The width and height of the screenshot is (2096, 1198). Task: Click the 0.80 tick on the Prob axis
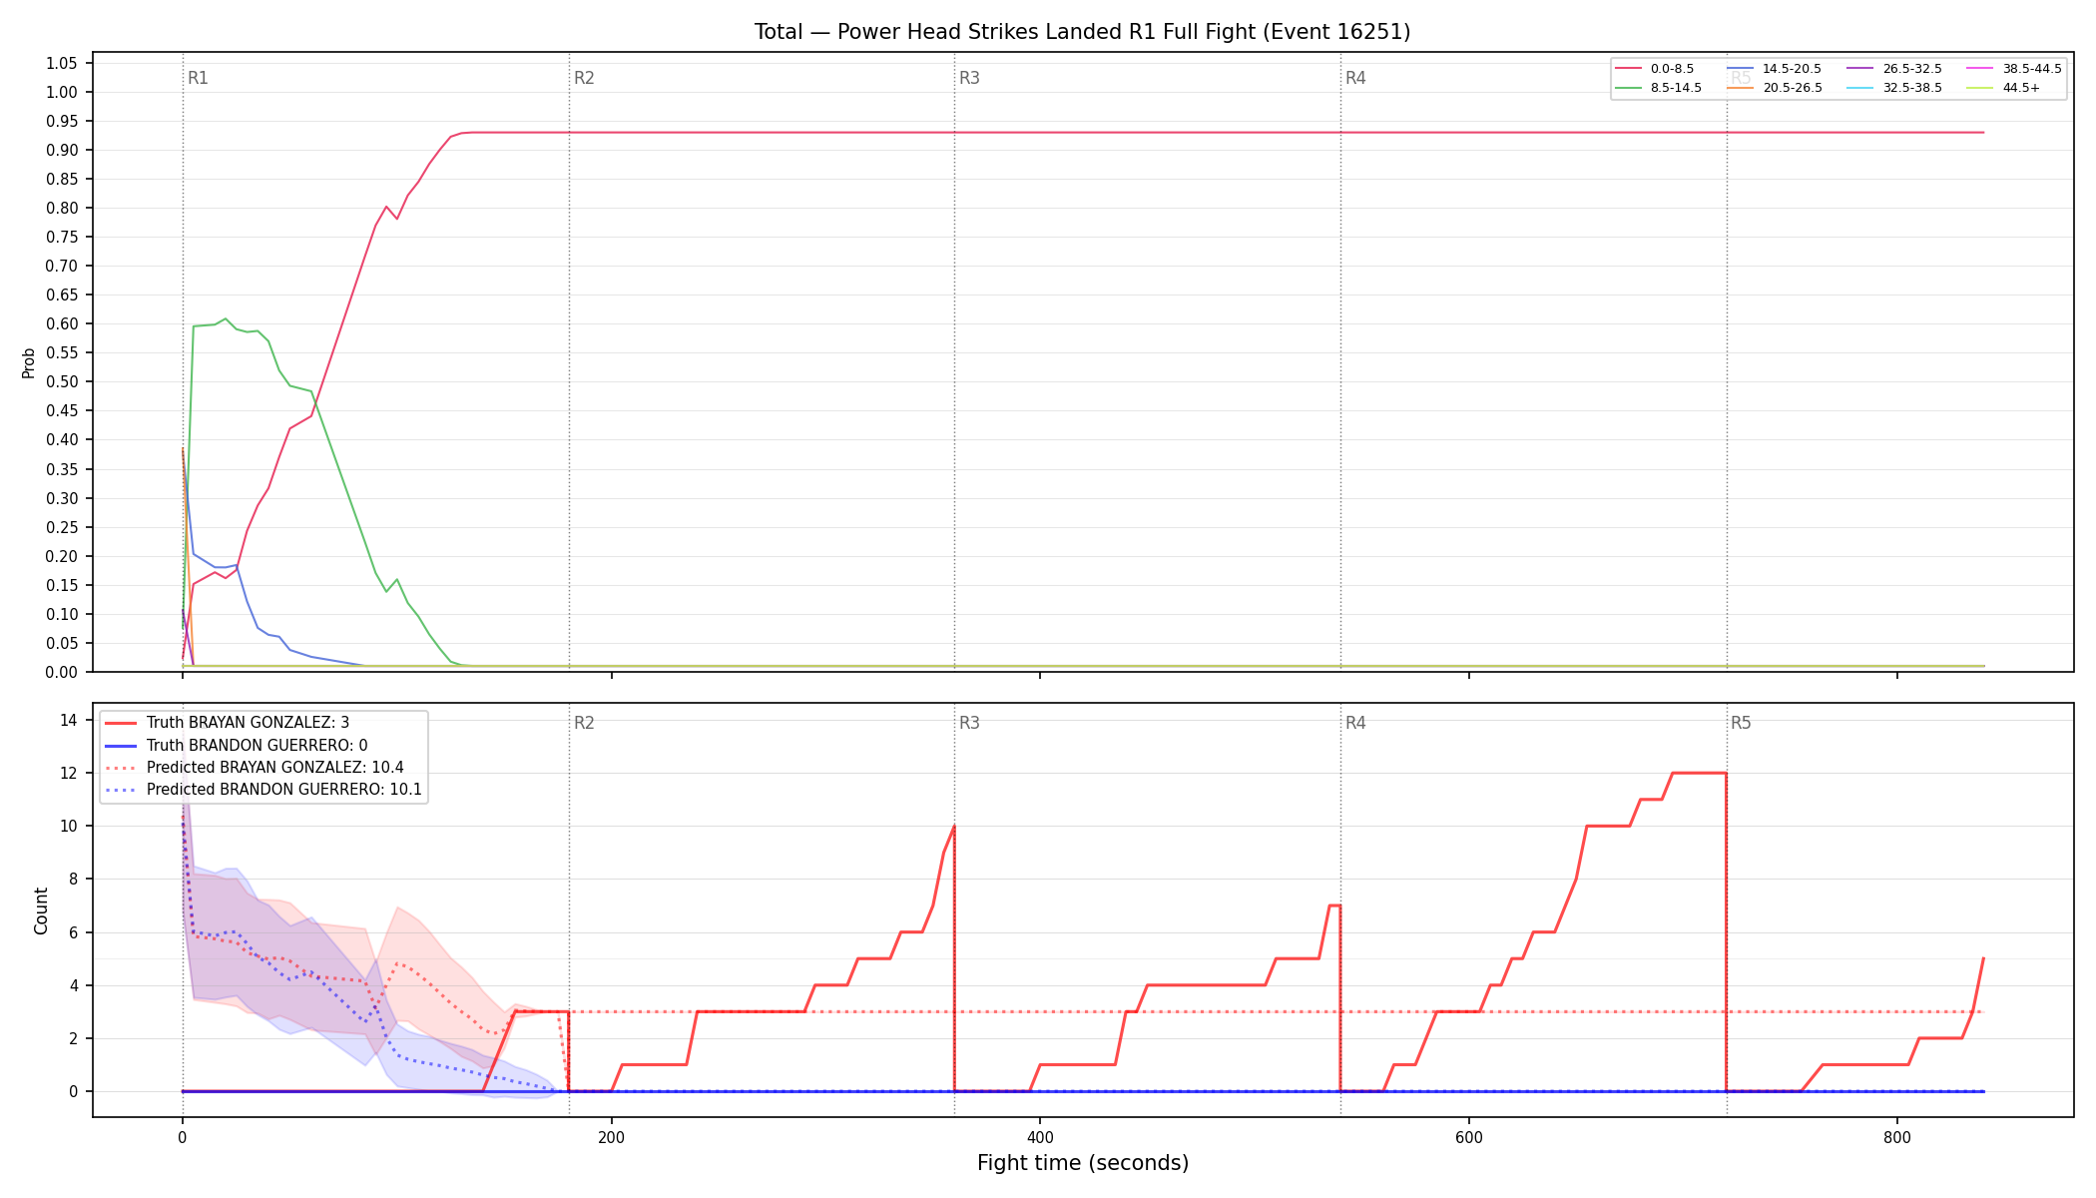pos(61,208)
